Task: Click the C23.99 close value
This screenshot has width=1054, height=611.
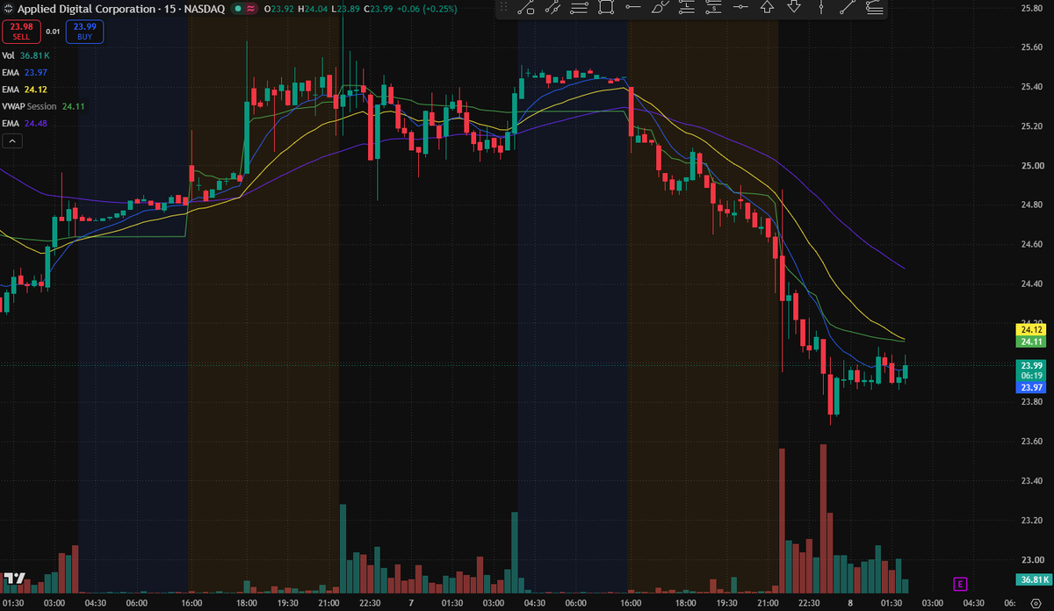Action: [x=379, y=9]
